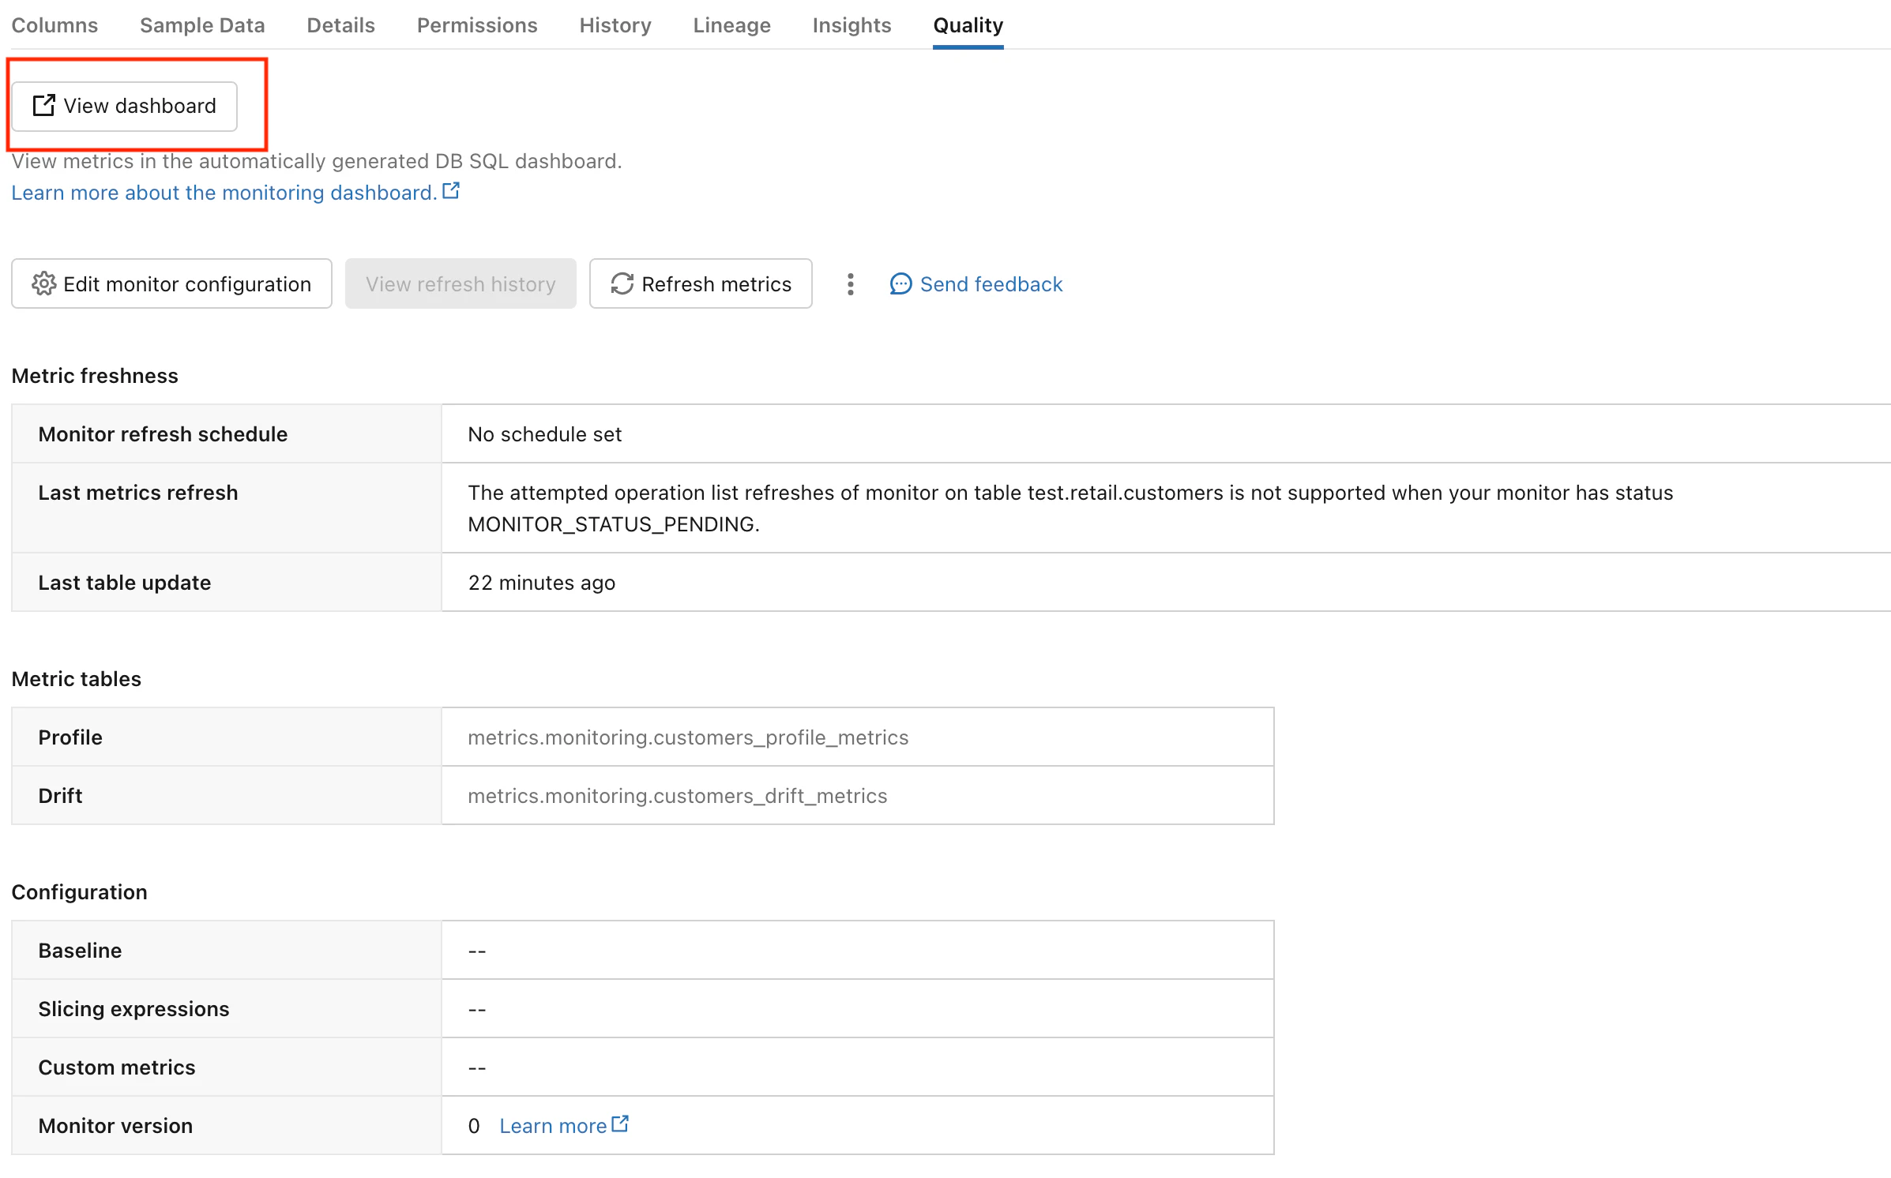The image size is (1891, 1178).
Task: Click the external-link icon on View dashboard
Action: (43, 106)
